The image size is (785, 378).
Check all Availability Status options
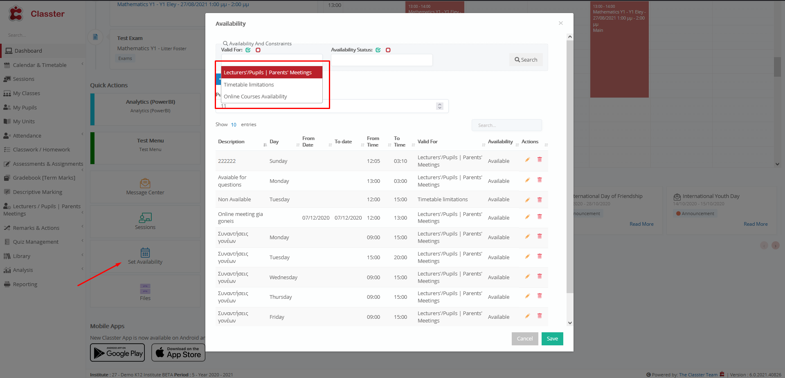(378, 50)
